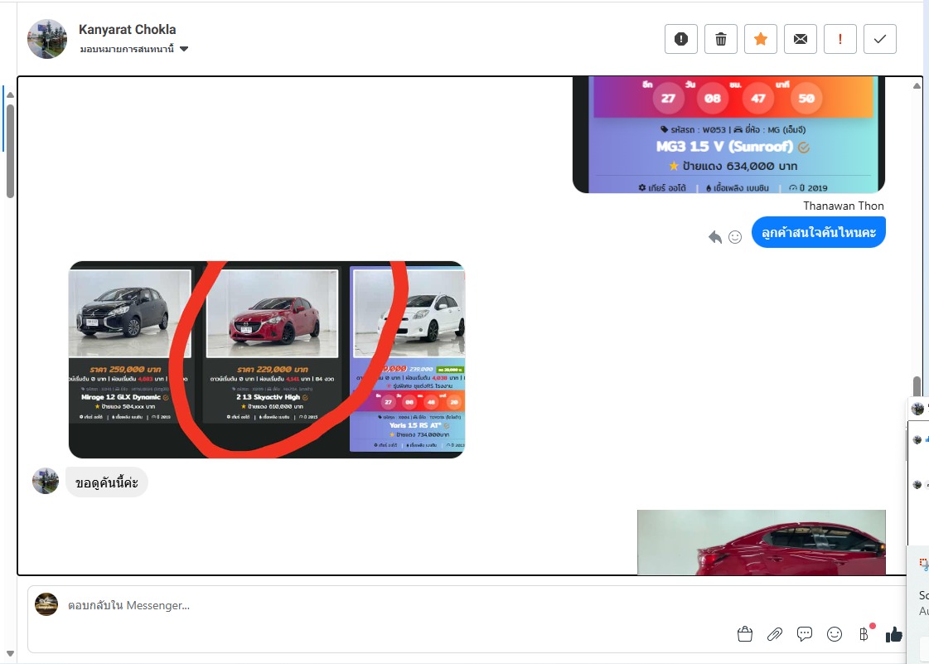Select the blue message bubble 'ลูกค้าสนใจคันไหนคะ'
The image size is (929, 664).
(x=818, y=232)
